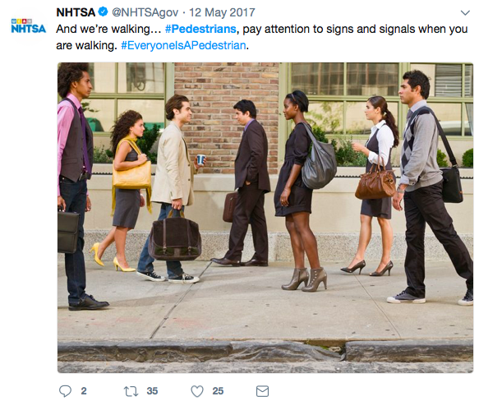Open the NHTSA profile avatar logo

point(29,26)
